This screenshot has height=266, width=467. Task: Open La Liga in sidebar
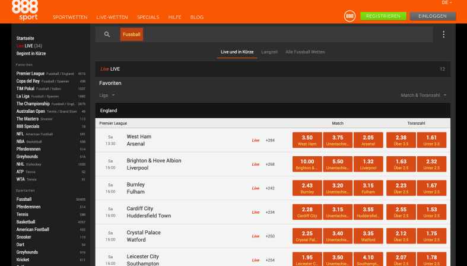click(x=50, y=96)
